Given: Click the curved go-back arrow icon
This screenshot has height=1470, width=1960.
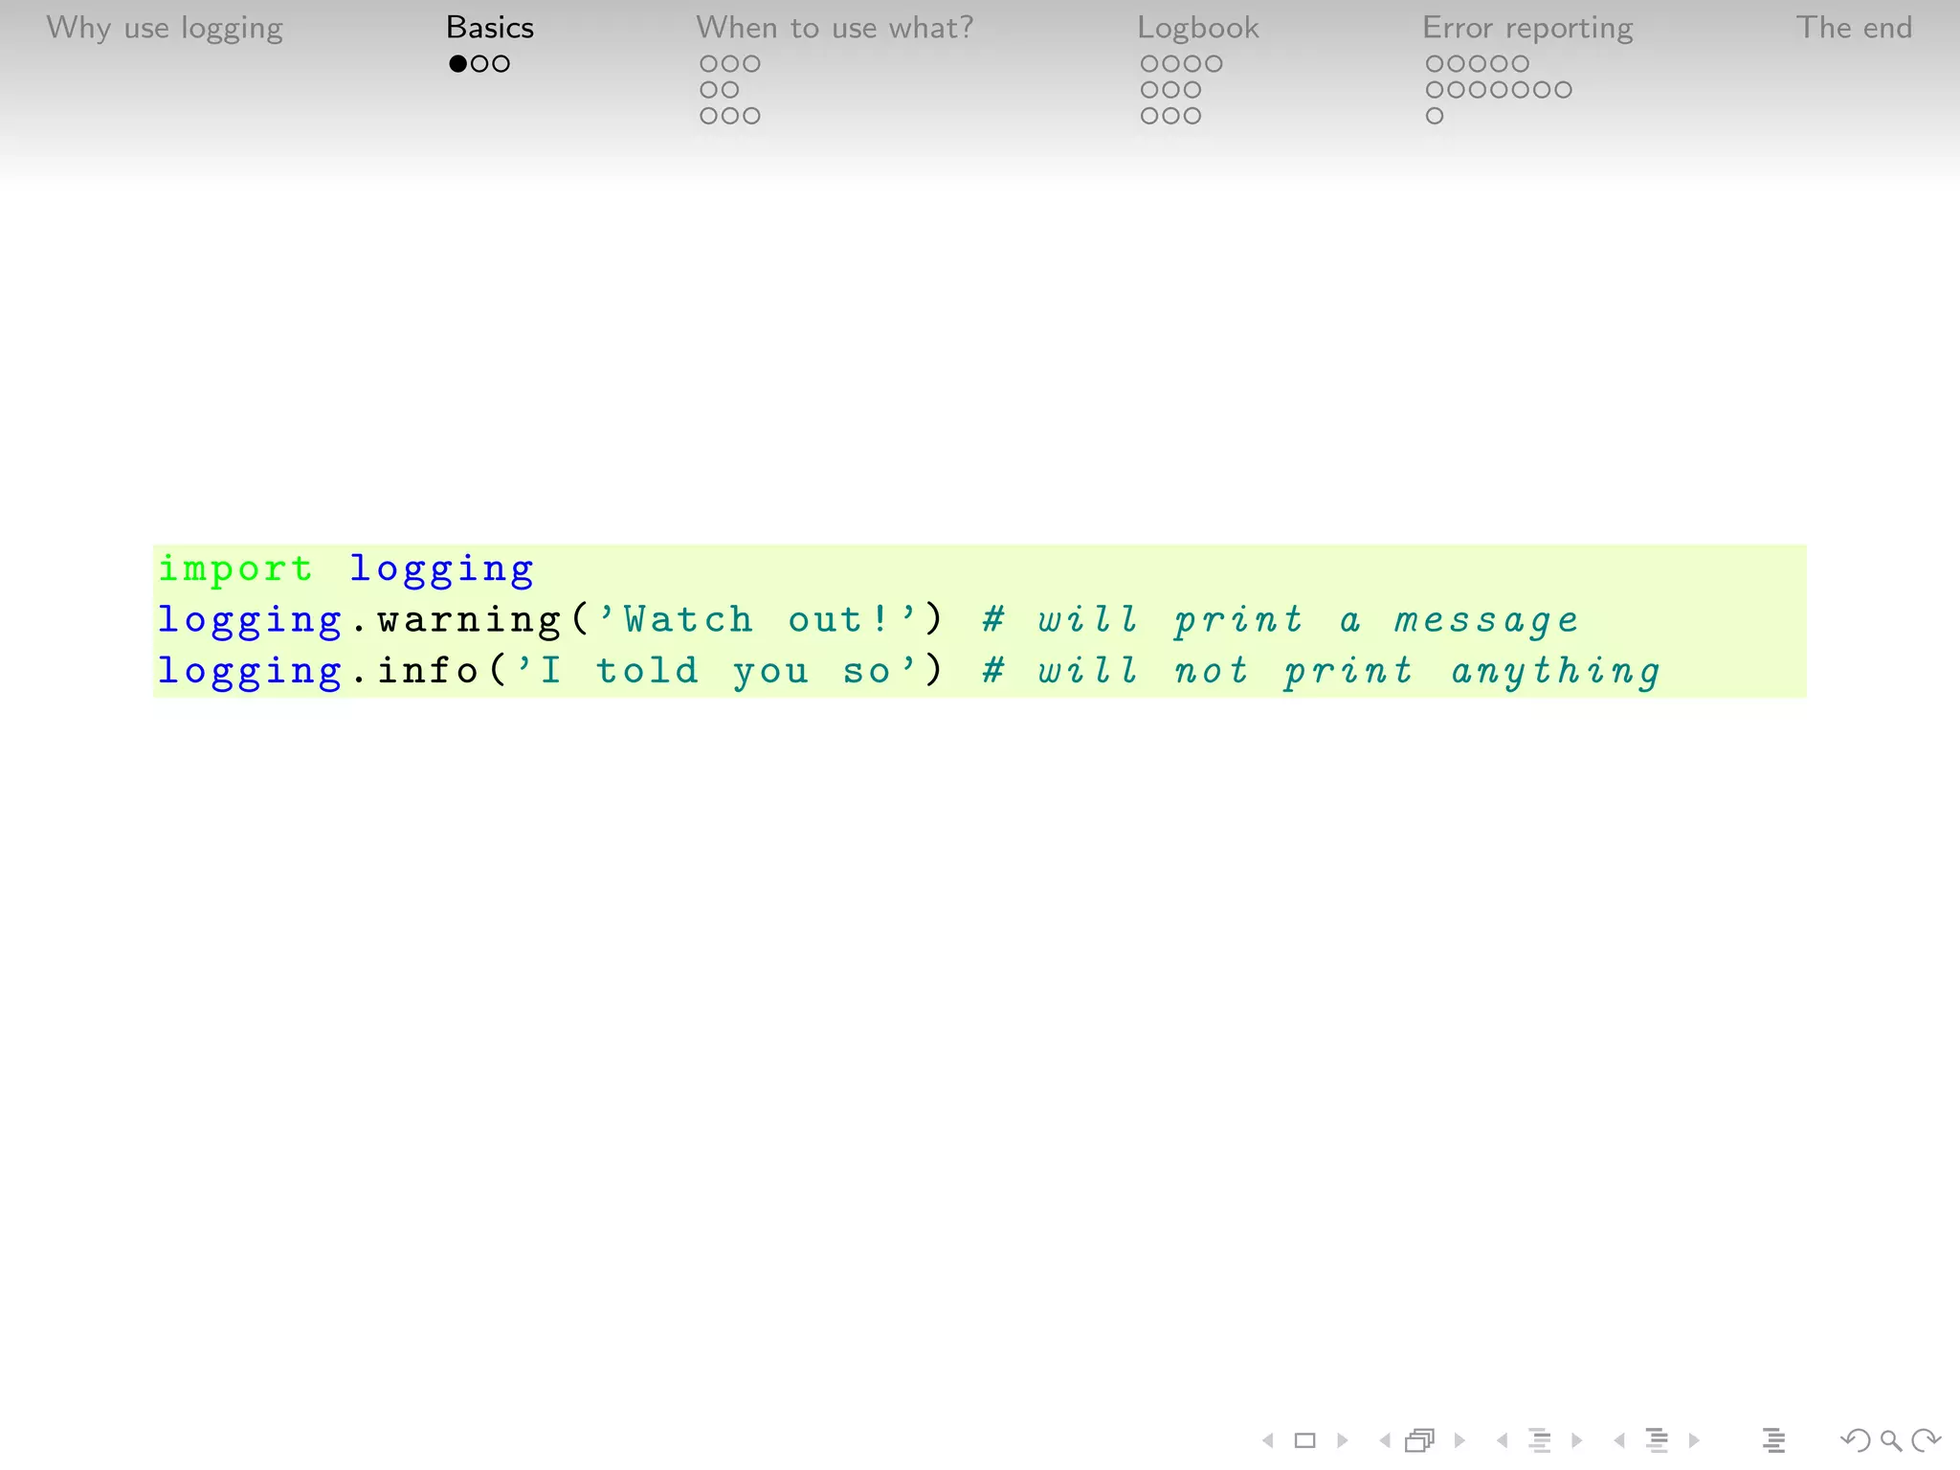Looking at the screenshot, I should point(1856,1440).
